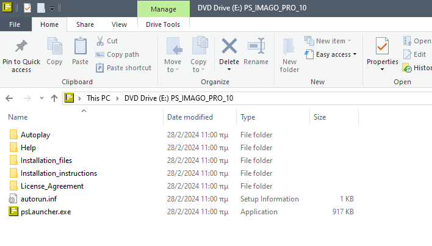Image resolution: width=432 pixels, height=246 pixels.
Task: Switch to the Share ribbon tab
Action: (85, 24)
